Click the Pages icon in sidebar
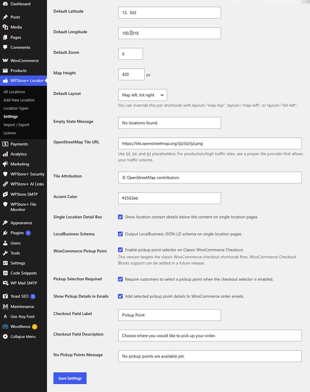310x392 pixels. tap(5, 37)
